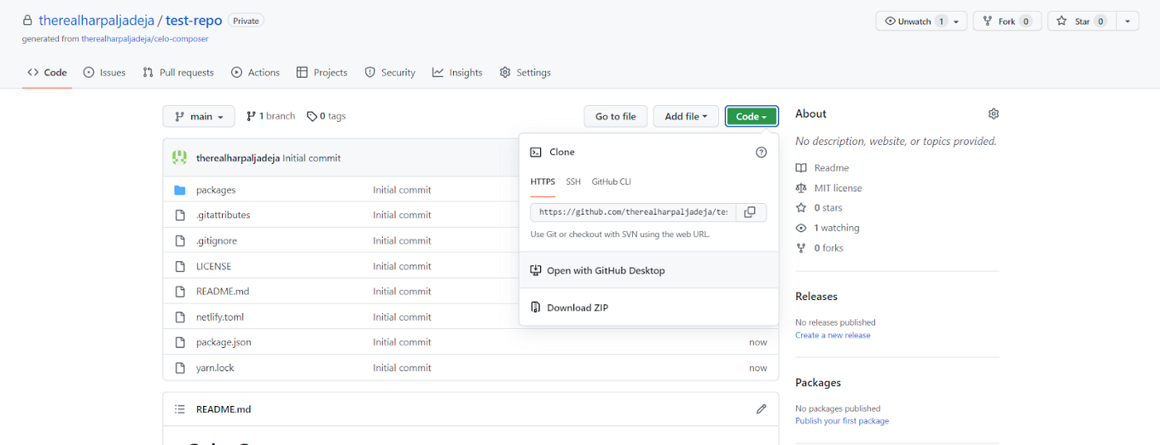Star the test-repo repository
This screenshot has height=445, width=1160.
pos(1075,22)
